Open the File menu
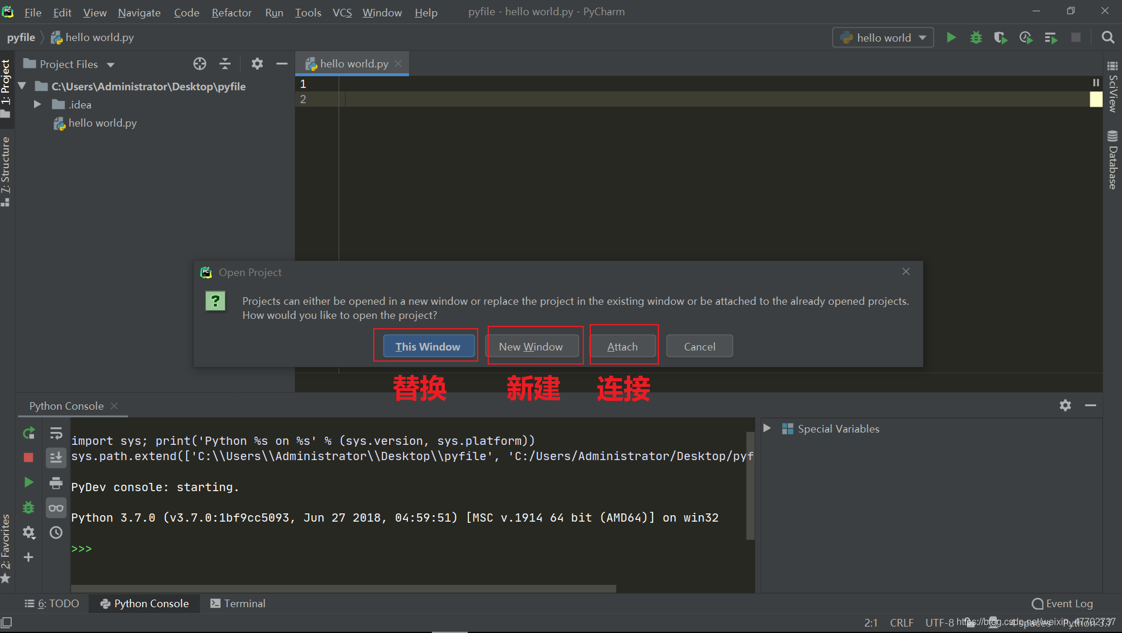 click(x=33, y=12)
